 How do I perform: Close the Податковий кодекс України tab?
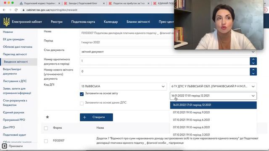[59, 3]
